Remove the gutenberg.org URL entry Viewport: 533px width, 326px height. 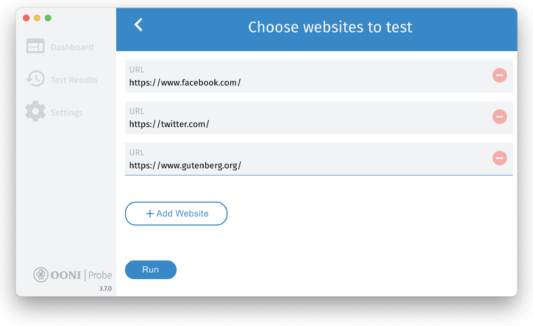coord(499,158)
